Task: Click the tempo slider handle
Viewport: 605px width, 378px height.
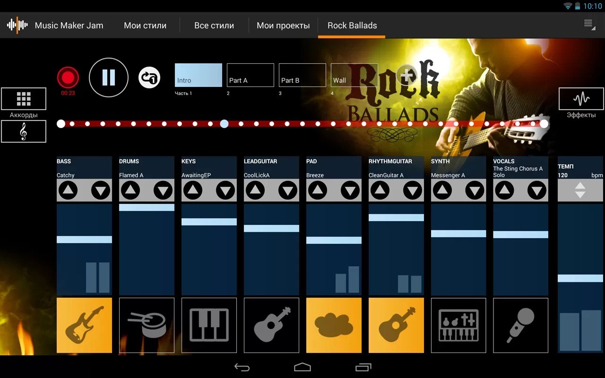Action: (x=580, y=278)
